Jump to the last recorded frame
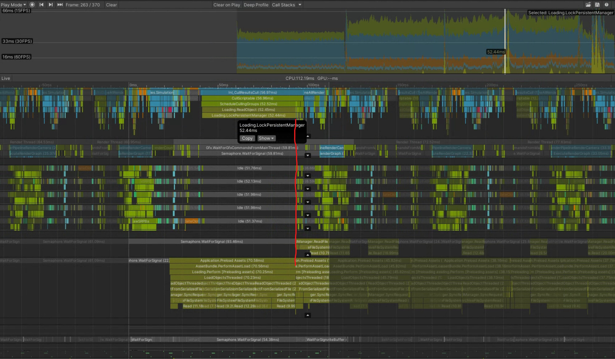This screenshot has width=615, height=359. 60,5
